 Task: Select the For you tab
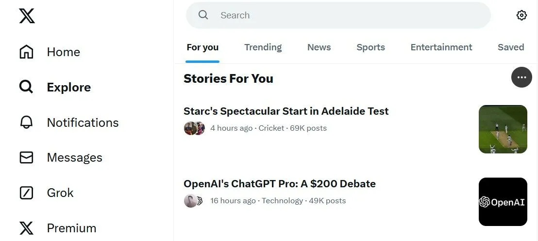point(202,47)
